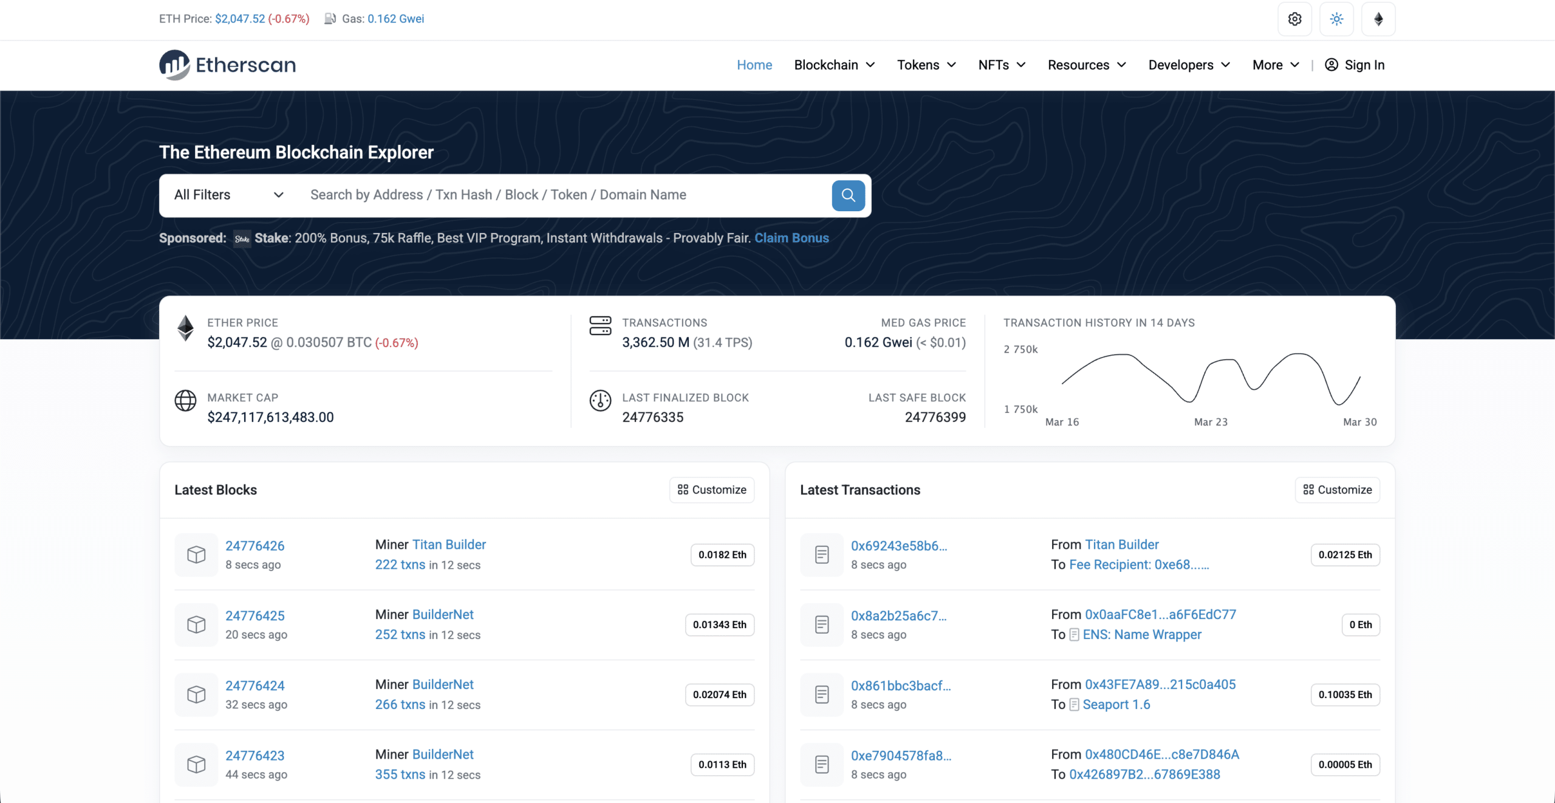This screenshot has height=803, width=1555.
Task: Open block 24776425 details
Action: click(x=255, y=615)
